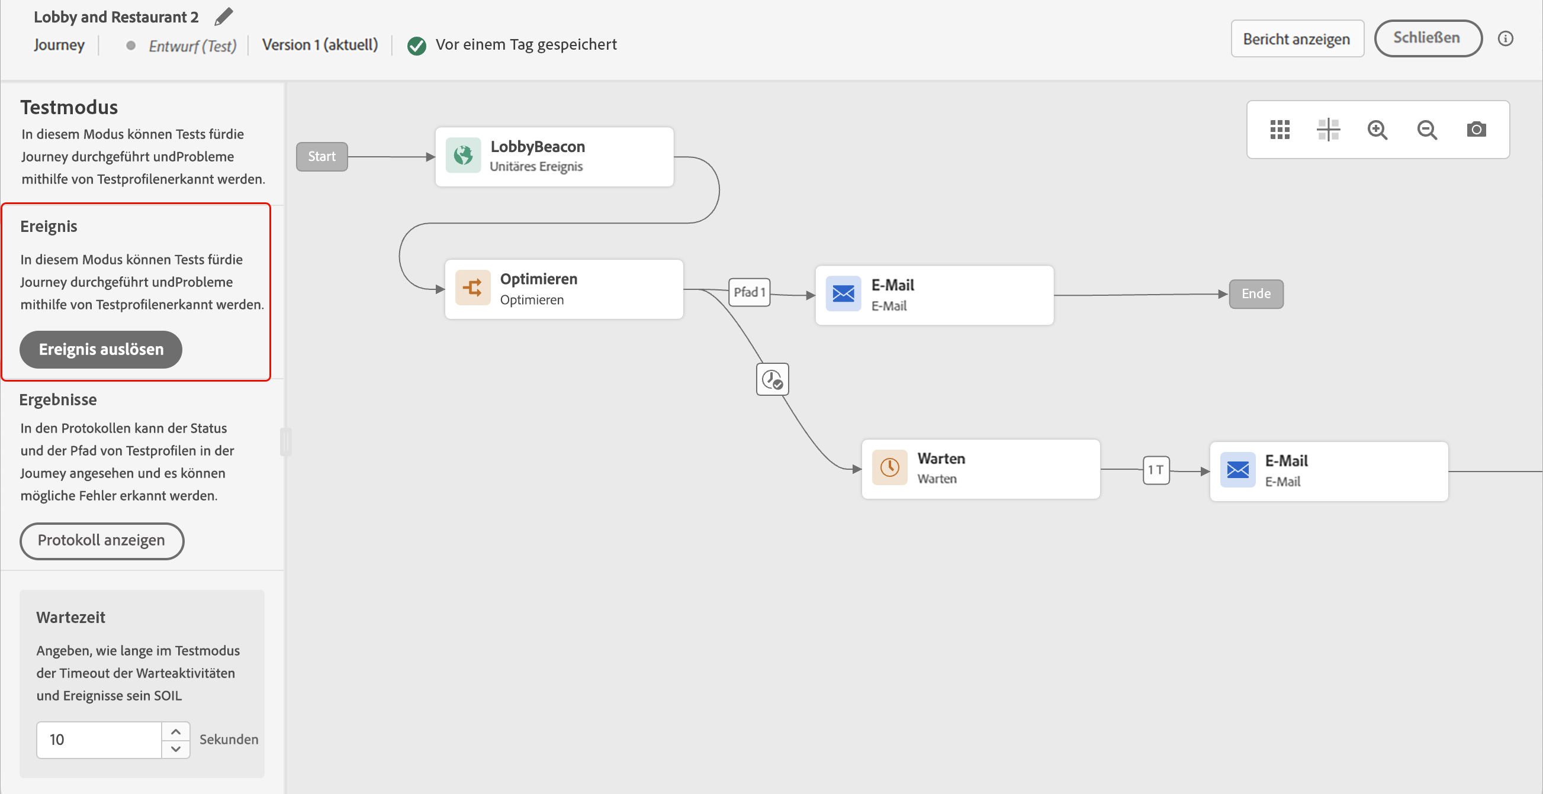Increase Wartezeit with the up arrow

[x=175, y=731]
